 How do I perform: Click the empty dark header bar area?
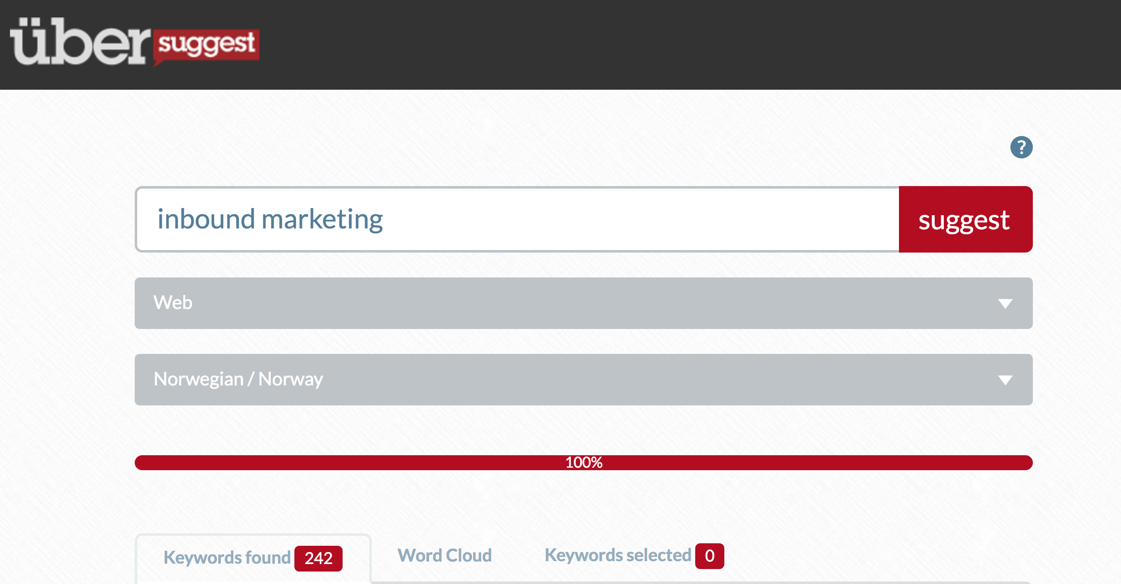pyautogui.click(x=653, y=44)
